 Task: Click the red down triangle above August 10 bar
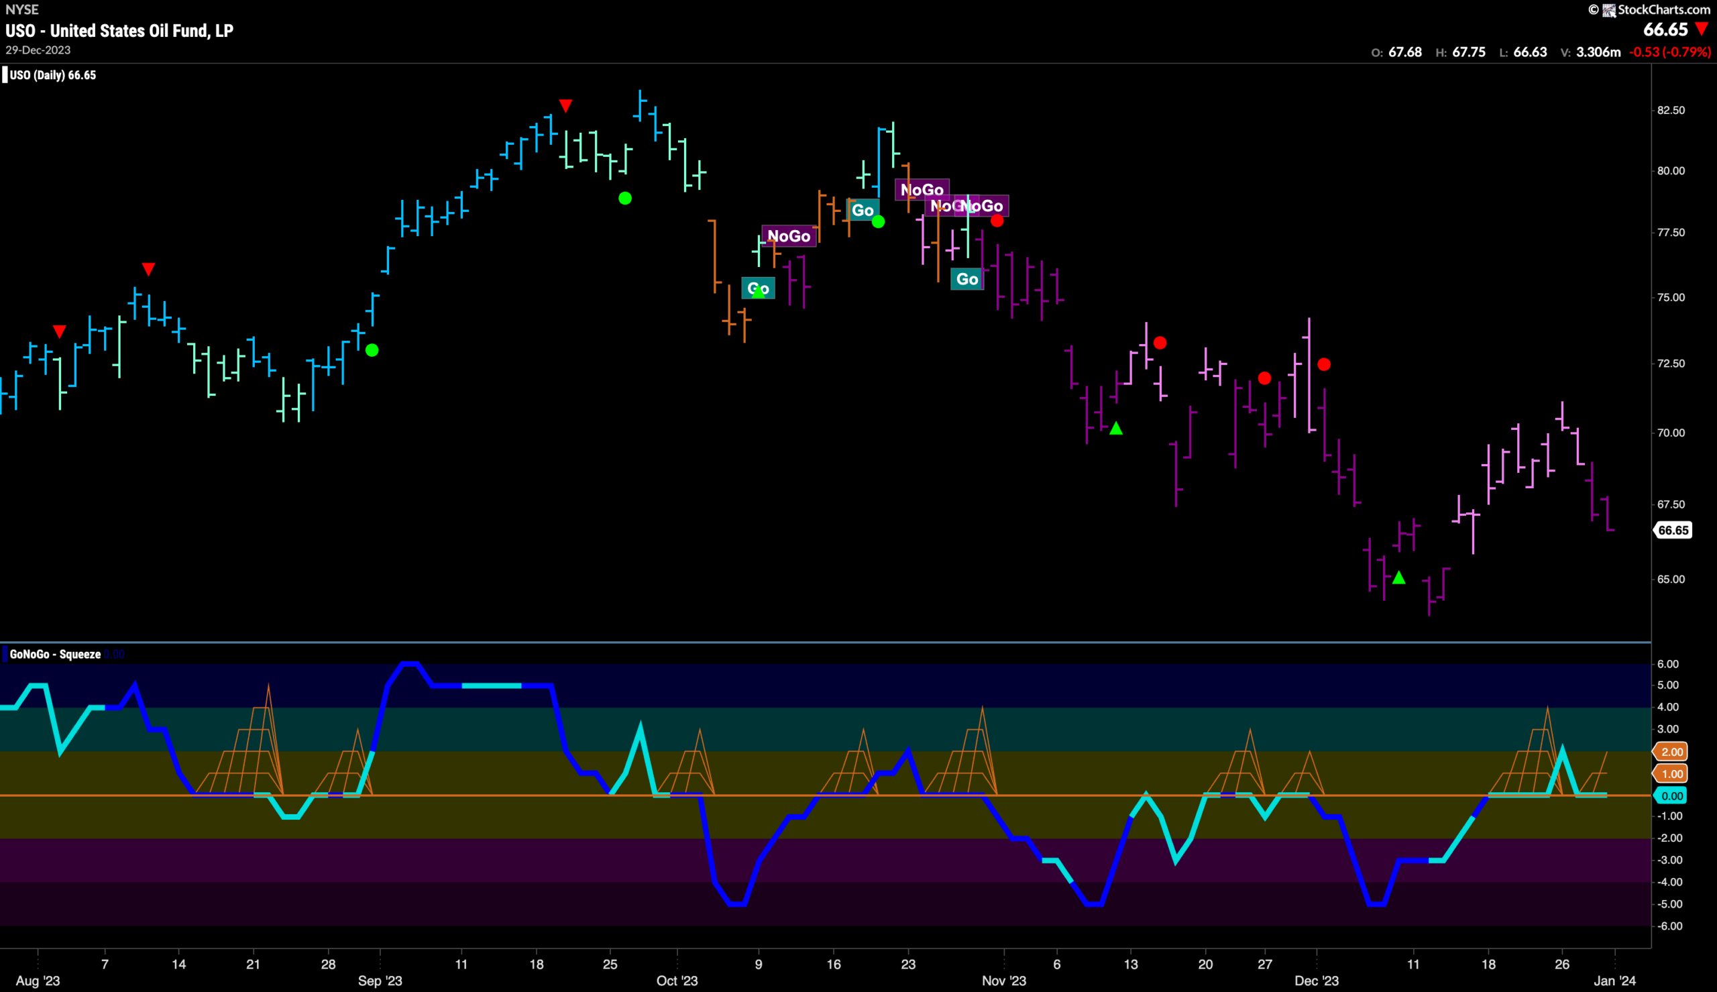click(x=148, y=268)
